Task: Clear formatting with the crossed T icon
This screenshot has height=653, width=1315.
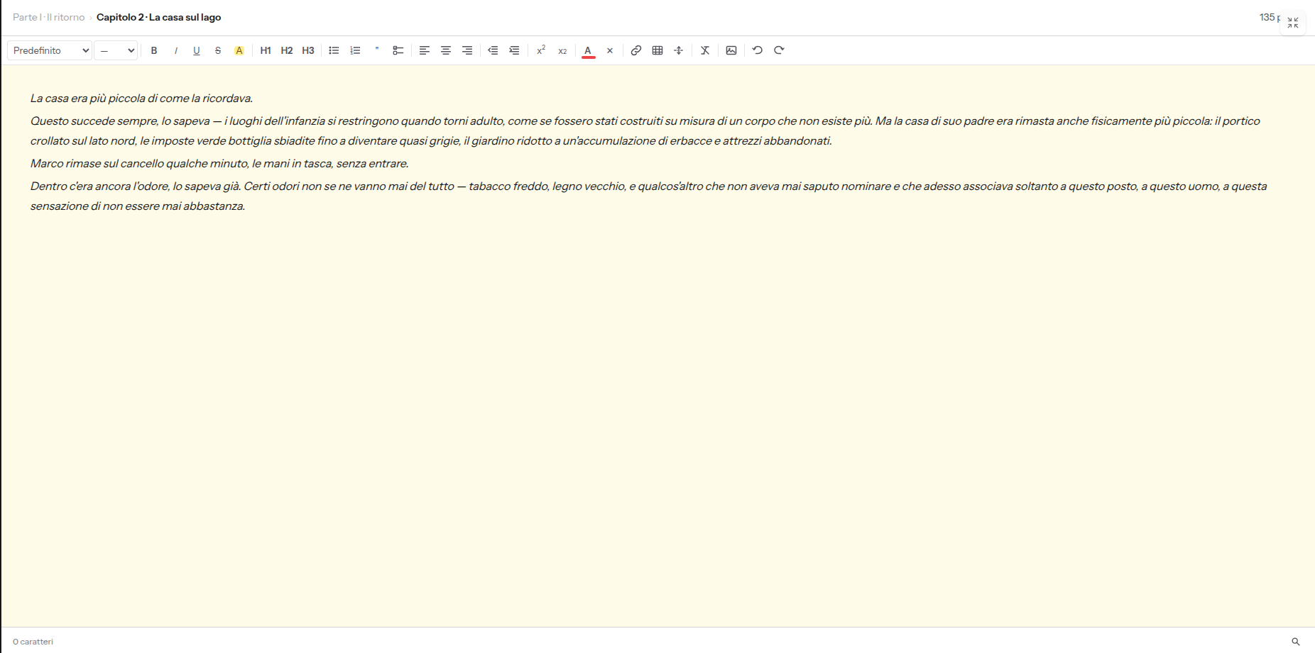Action: pyautogui.click(x=705, y=50)
